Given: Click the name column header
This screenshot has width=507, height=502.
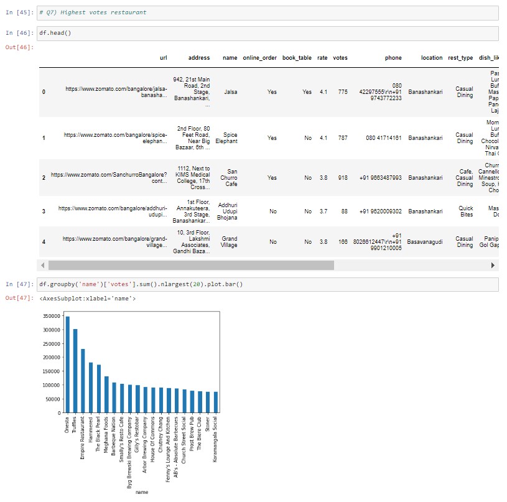Looking at the screenshot, I should (x=230, y=58).
